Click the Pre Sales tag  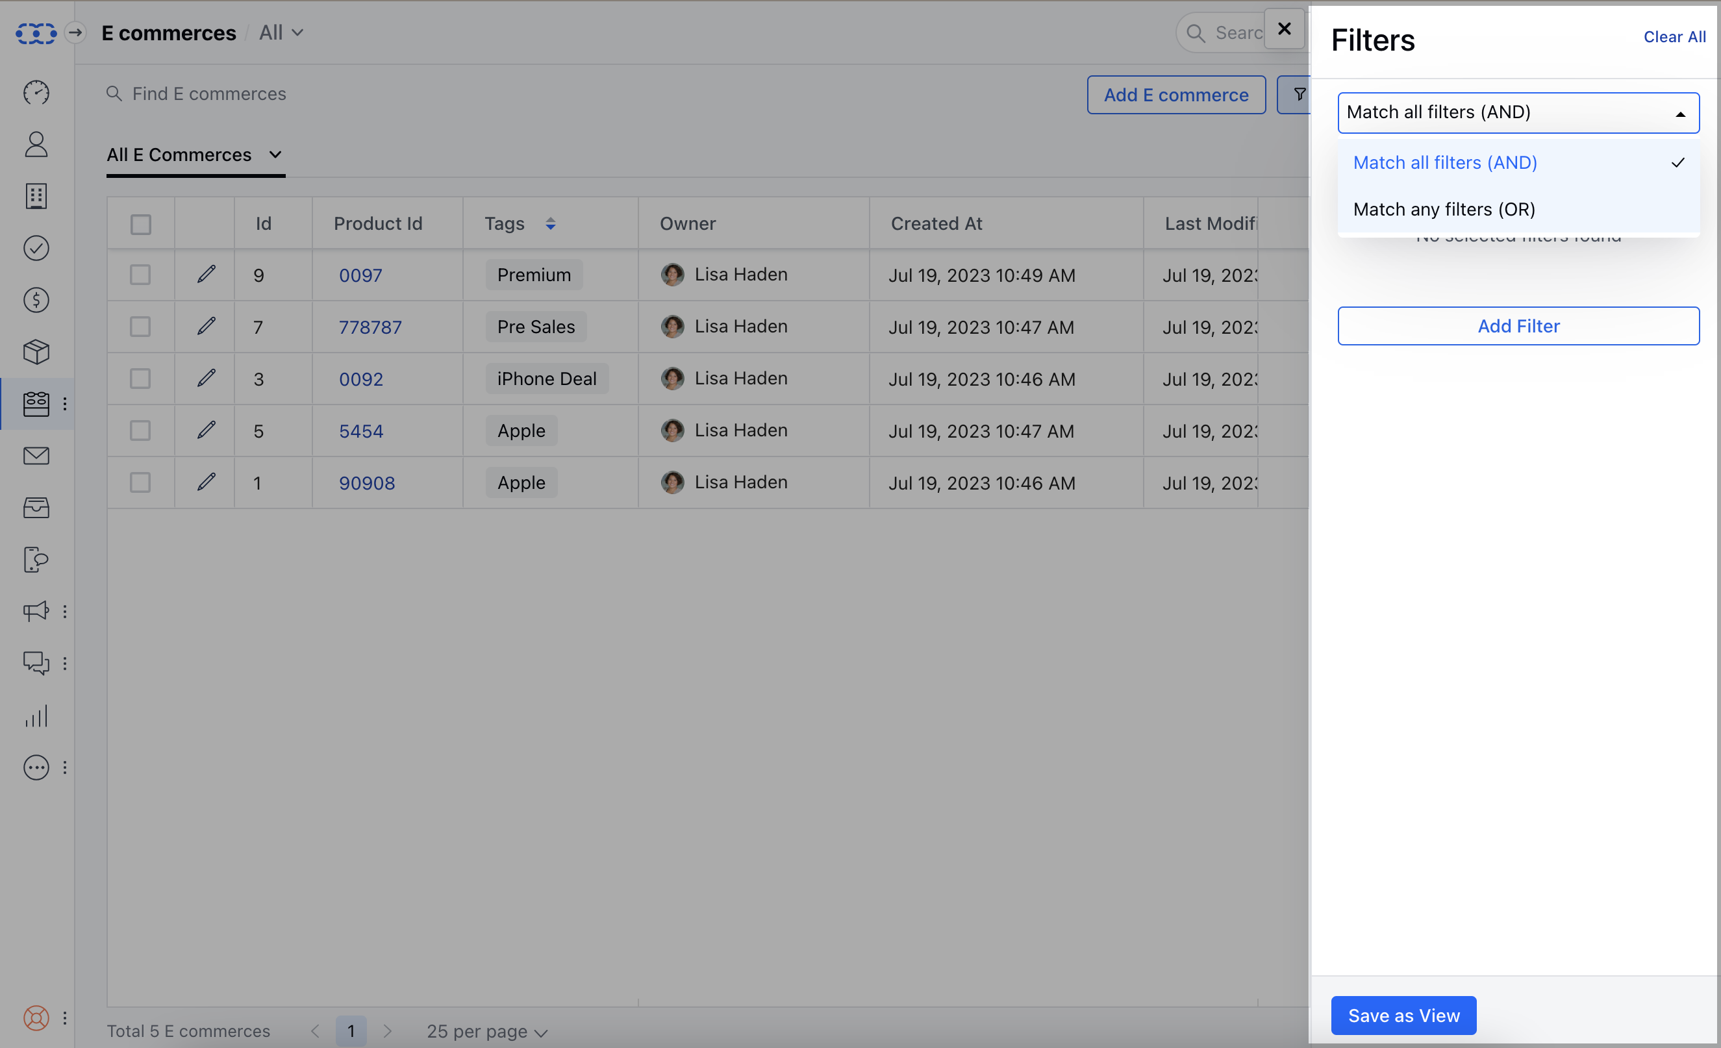[x=536, y=326]
